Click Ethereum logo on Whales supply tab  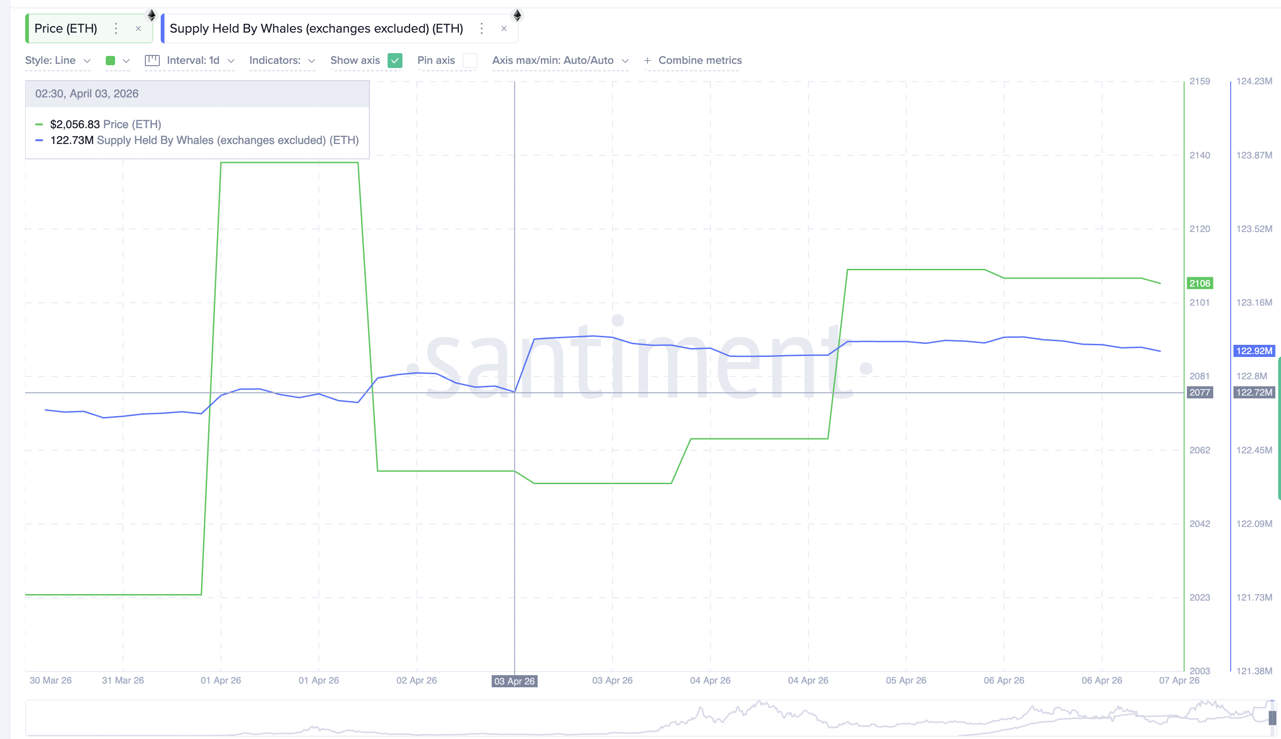tap(517, 15)
